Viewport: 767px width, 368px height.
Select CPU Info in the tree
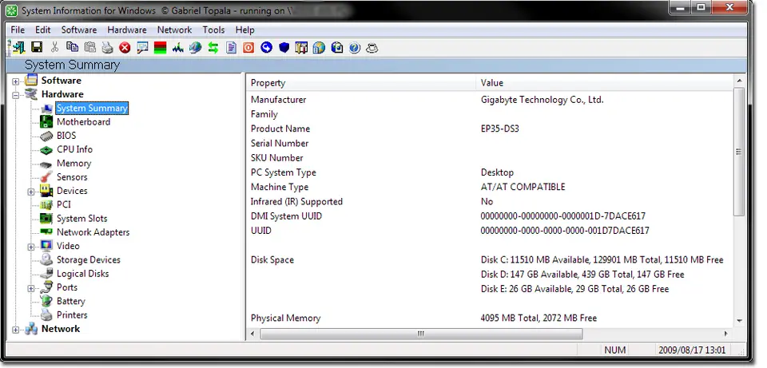click(74, 149)
